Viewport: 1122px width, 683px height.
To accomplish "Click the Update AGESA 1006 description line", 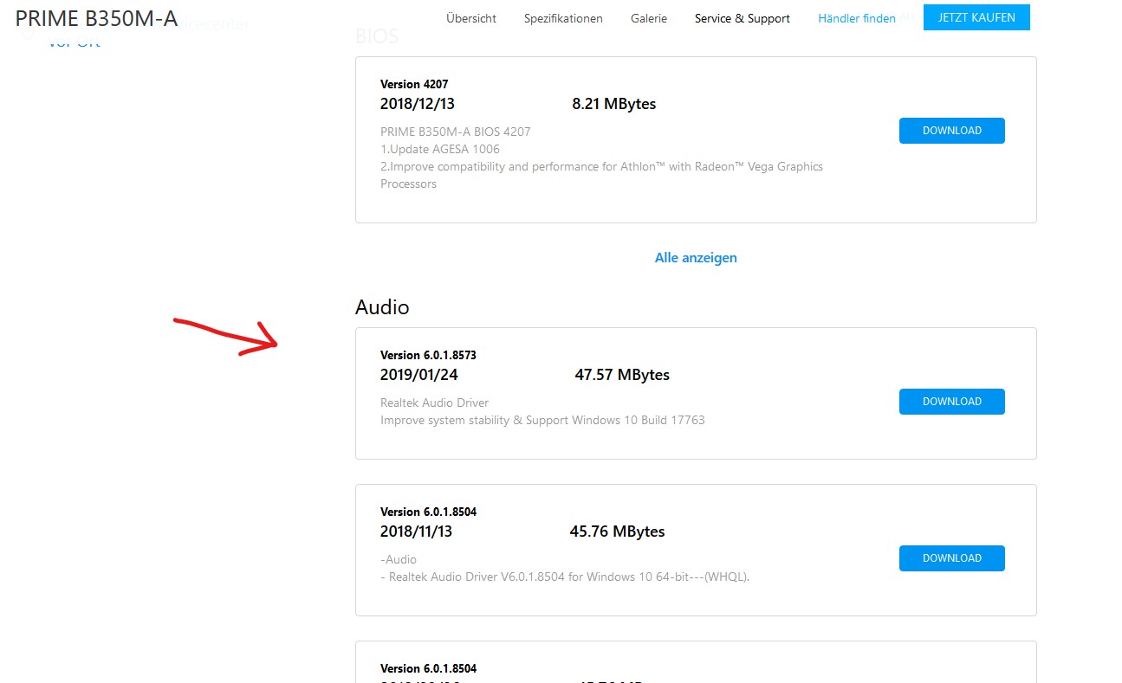I will 440,149.
